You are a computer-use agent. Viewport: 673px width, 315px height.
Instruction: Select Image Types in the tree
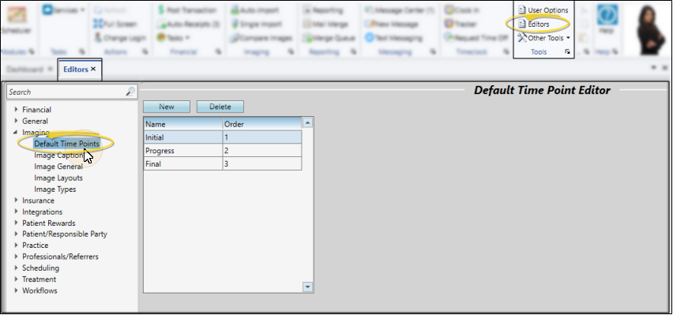pos(55,189)
